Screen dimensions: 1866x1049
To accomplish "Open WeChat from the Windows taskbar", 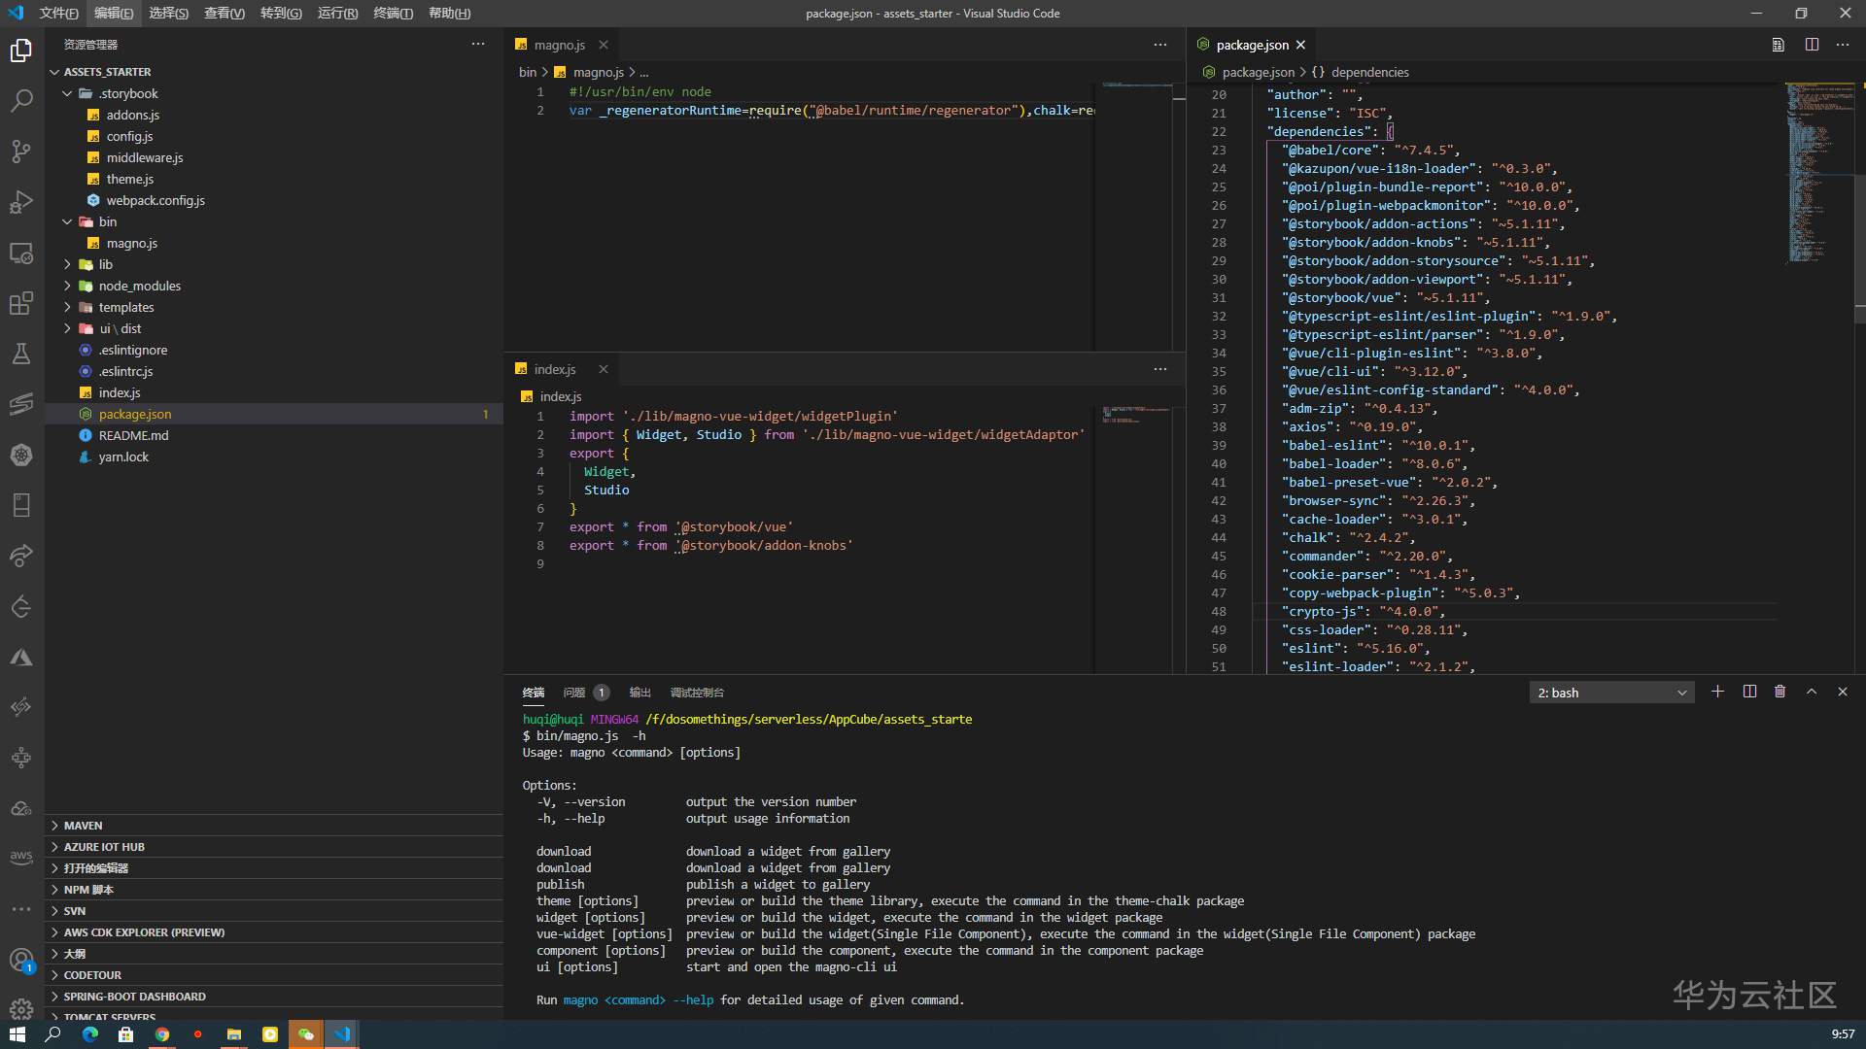I will tap(305, 1034).
